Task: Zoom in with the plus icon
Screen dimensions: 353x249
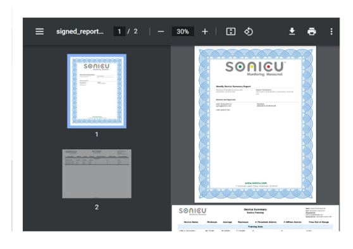Action: coord(204,32)
